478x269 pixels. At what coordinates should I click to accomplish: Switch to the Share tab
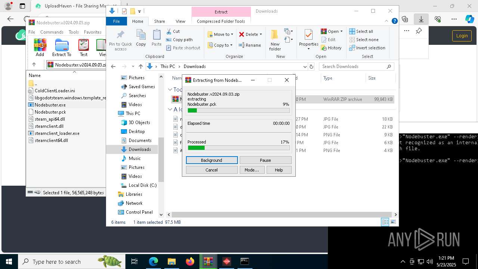(159, 21)
